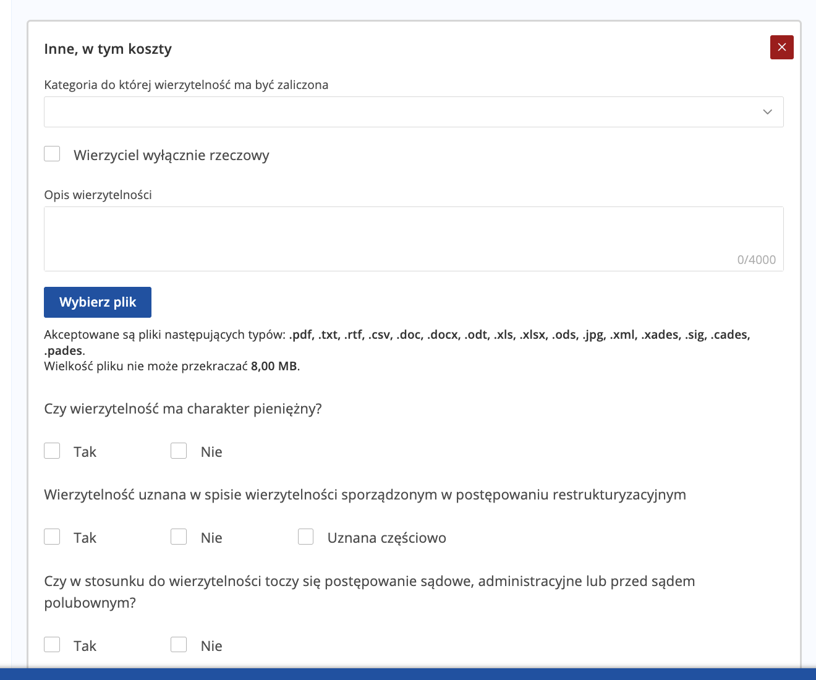Choose "Tak" for wierzytelność uznana w spisie
The image size is (816, 680).
coord(52,537)
